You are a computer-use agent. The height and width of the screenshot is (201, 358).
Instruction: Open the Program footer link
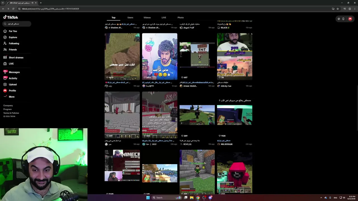click(8, 109)
